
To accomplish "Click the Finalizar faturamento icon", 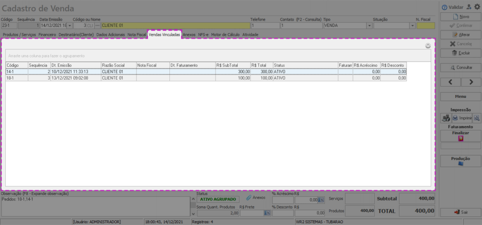I will pyautogui.click(x=461, y=139).
